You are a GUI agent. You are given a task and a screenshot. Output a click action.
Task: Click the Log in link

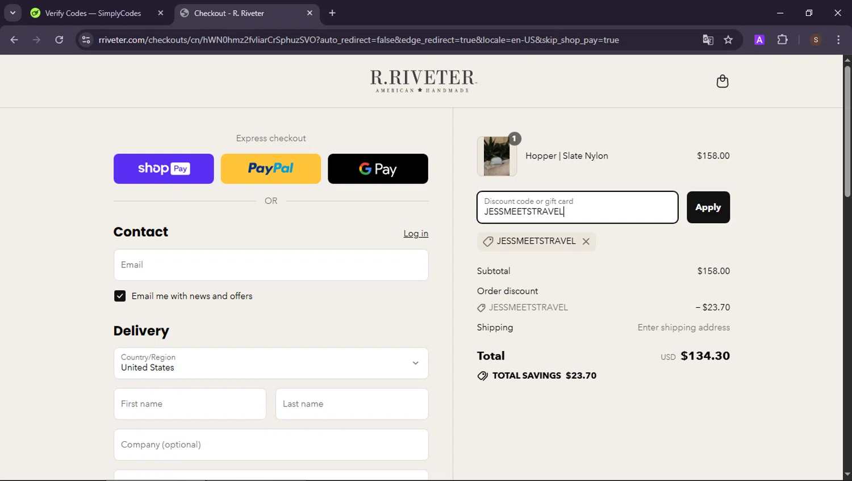[x=416, y=233]
